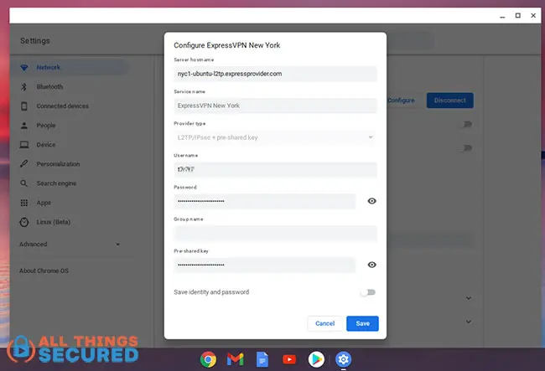Open Apps settings section
The image size is (545, 371).
coord(44,203)
